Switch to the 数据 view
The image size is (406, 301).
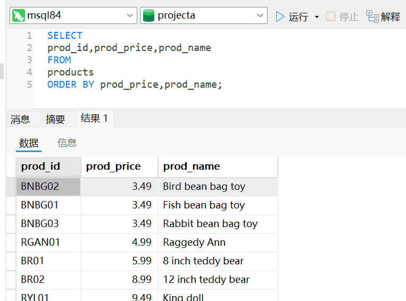point(29,143)
